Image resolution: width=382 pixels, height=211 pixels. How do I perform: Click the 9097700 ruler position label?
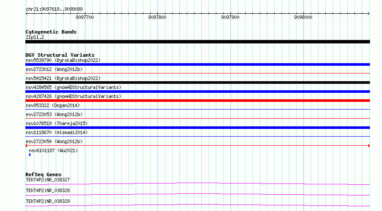coord(85,17)
